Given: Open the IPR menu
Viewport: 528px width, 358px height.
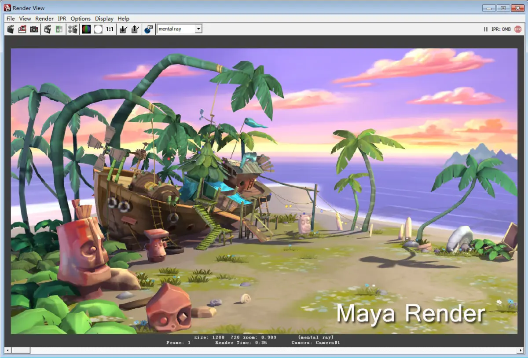Looking at the screenshot, I should 62,18.
